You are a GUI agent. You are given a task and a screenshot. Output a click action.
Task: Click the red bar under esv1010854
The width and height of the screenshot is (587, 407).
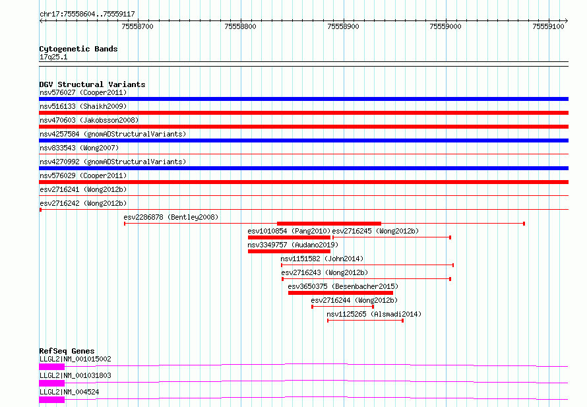(289, 237)
